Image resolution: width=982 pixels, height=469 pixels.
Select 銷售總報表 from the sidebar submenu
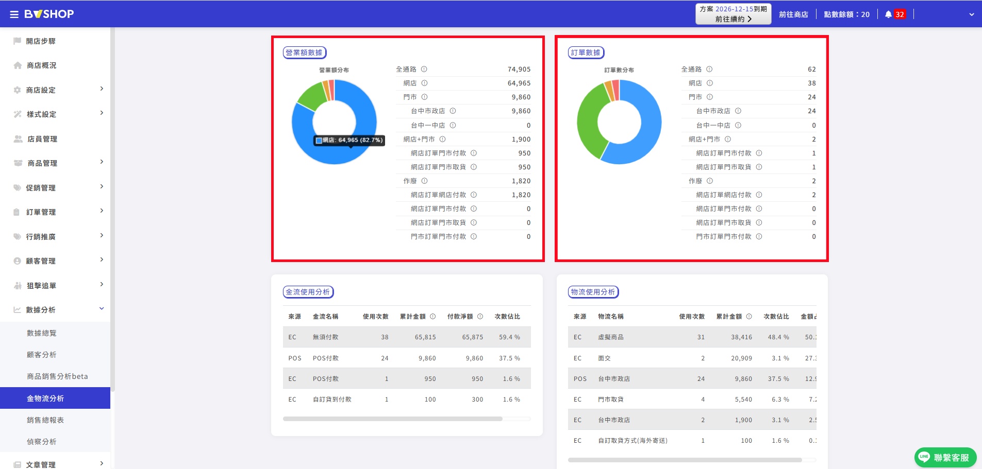[x=45, y=420]
